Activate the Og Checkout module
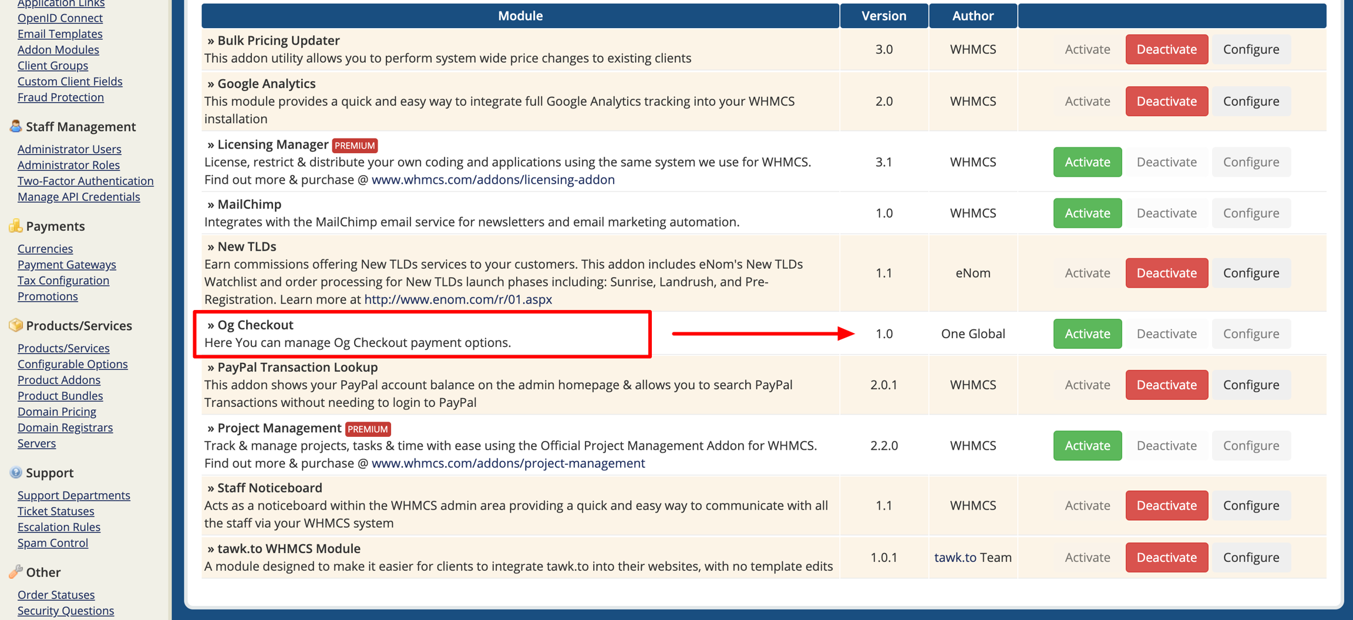The height and width of the screenshot is (620, 1353). pos(1086,333)
